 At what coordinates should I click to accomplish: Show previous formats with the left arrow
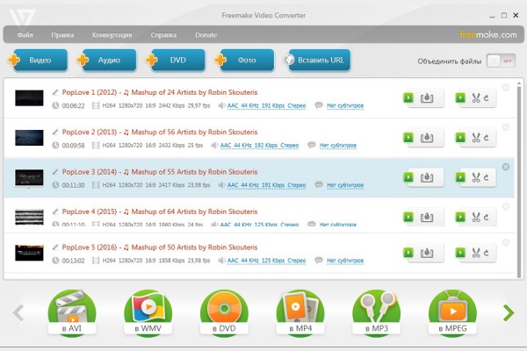point(18,313)
